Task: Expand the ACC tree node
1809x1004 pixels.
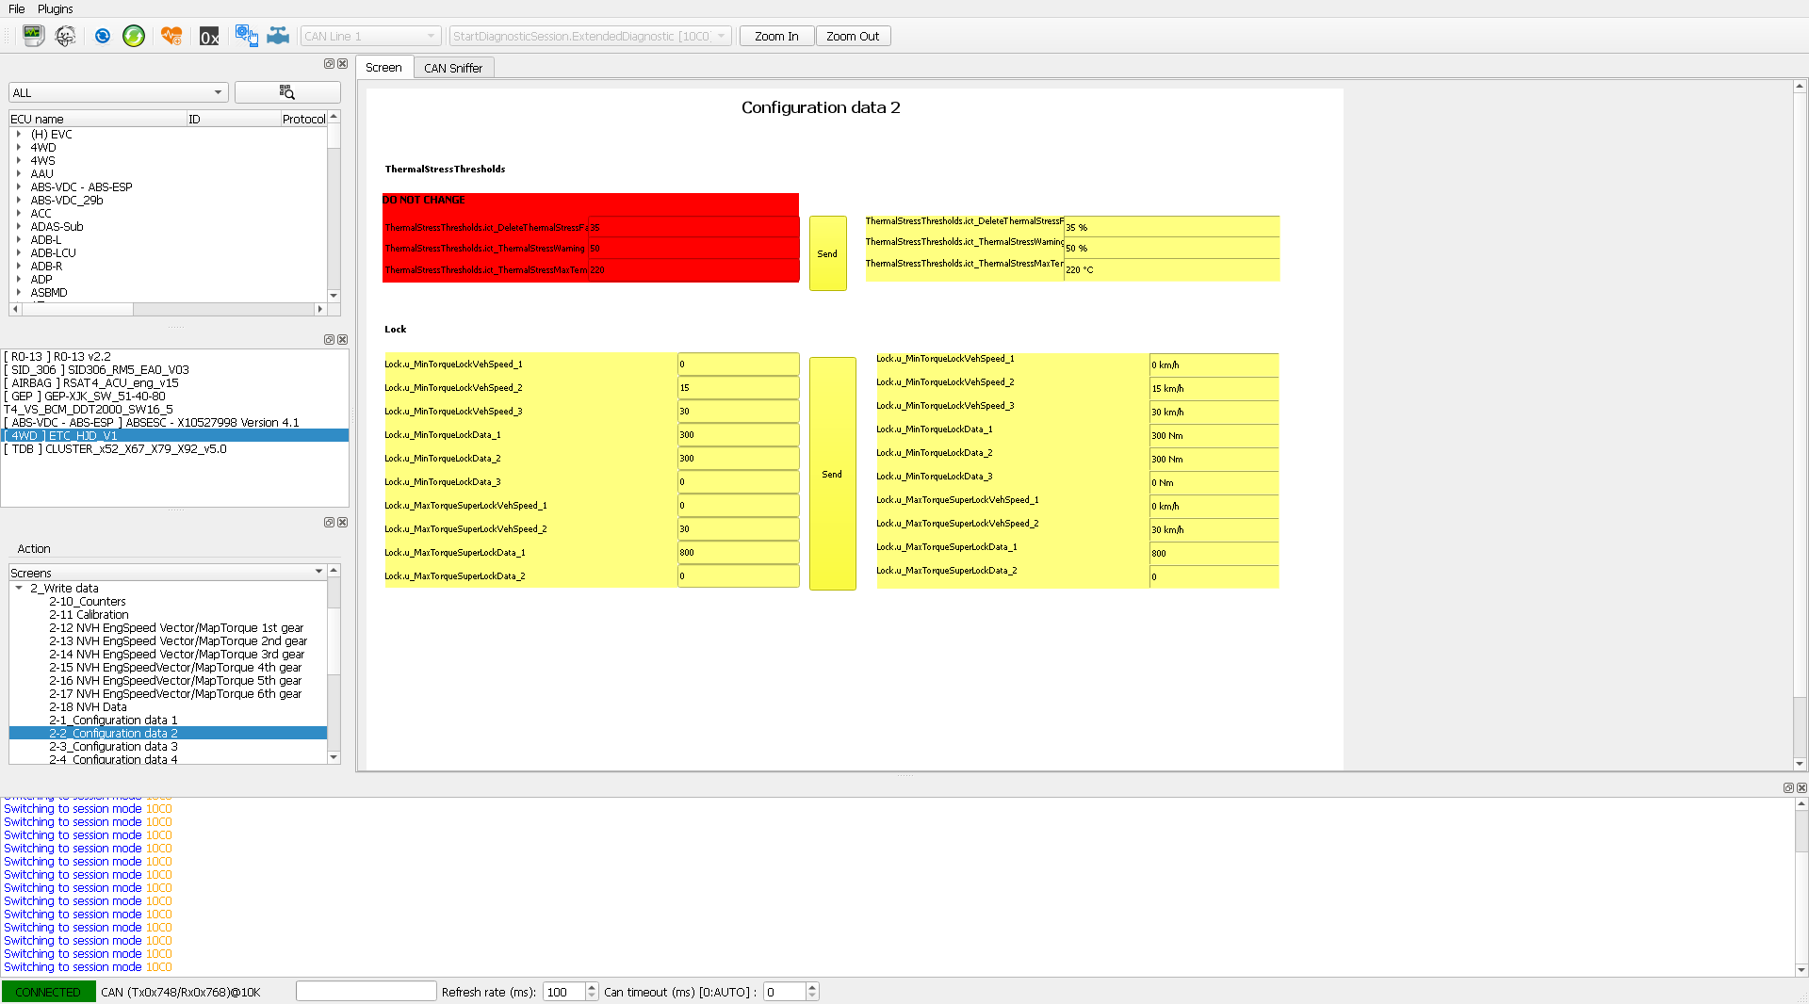Action: point(19,213)
